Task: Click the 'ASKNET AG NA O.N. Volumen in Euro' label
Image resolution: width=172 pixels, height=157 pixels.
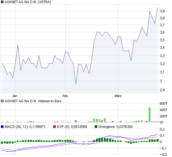Action: 33,101
